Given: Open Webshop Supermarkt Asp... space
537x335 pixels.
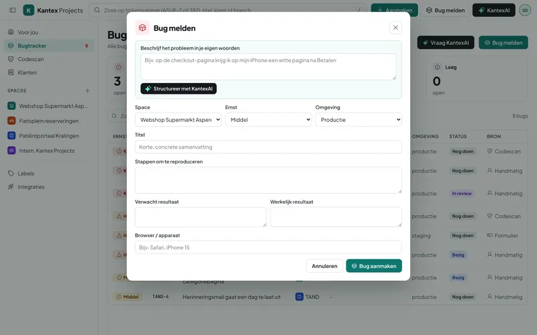Looking at the screenshot, I should coord(48,106).
